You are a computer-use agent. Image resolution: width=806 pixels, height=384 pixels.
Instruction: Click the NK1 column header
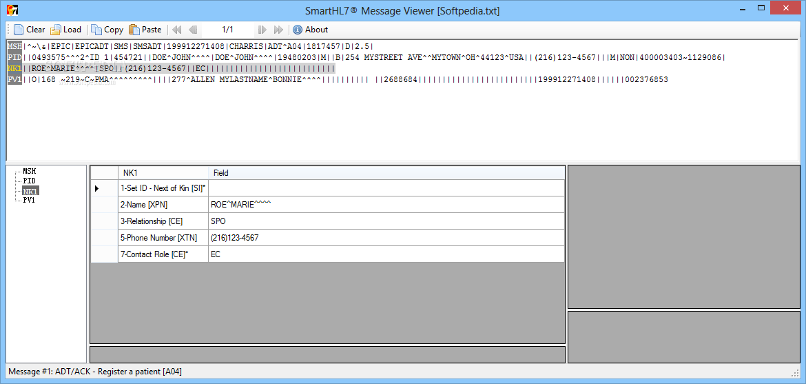pyautogui.click(x=163, y=173)
